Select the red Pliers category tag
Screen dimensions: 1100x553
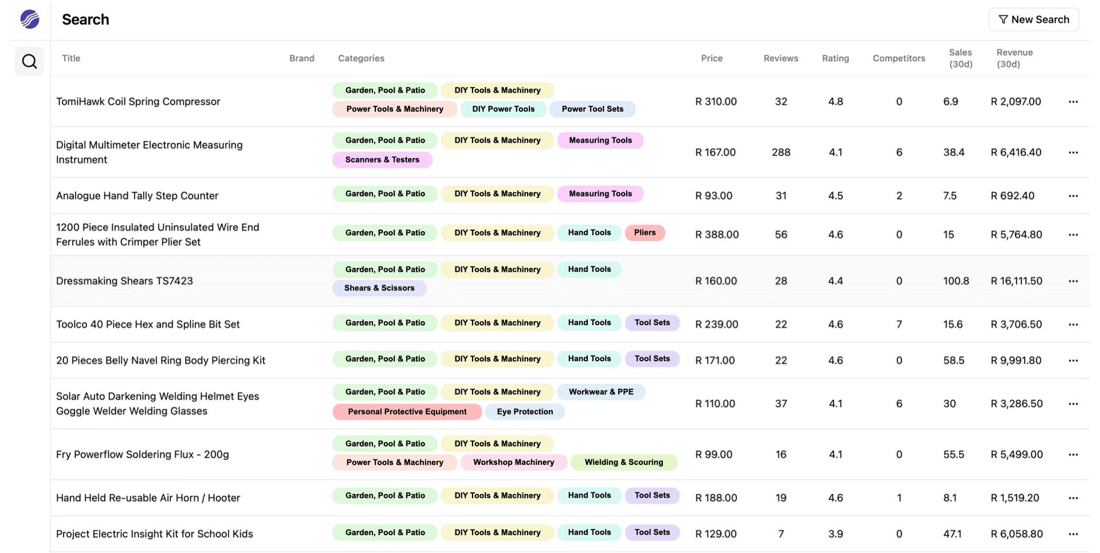[x=645, y=233]
